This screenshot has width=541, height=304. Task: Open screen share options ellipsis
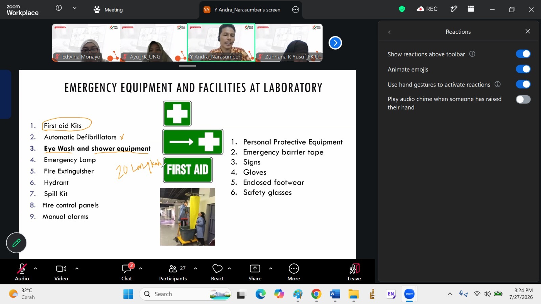click(296, 9)
